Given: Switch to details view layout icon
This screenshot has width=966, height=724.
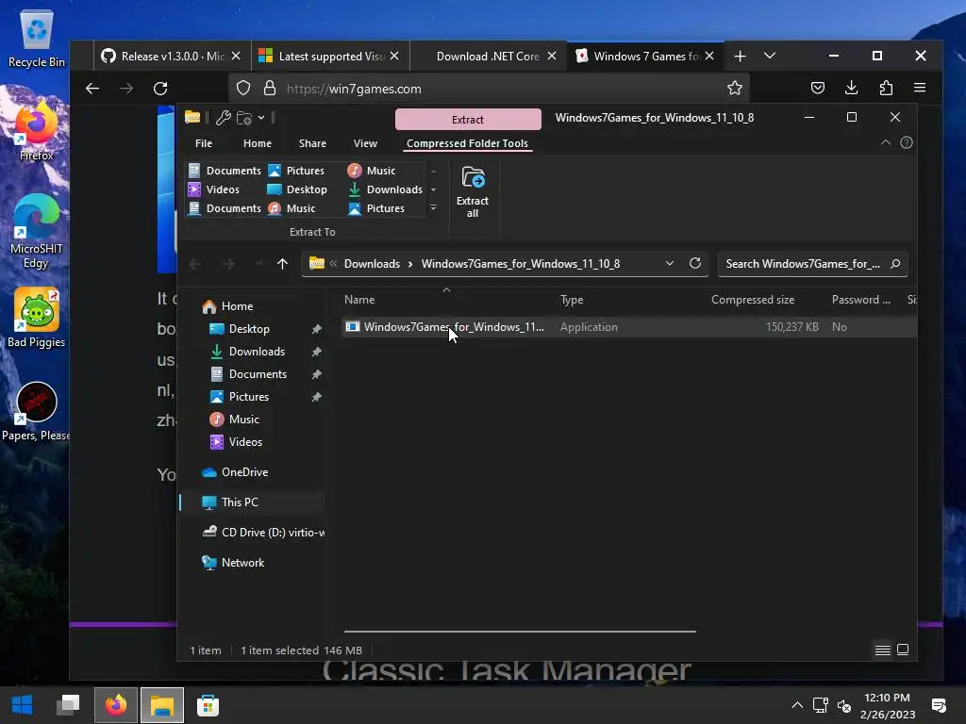Looking at the screenshot, I should point(882,650).
